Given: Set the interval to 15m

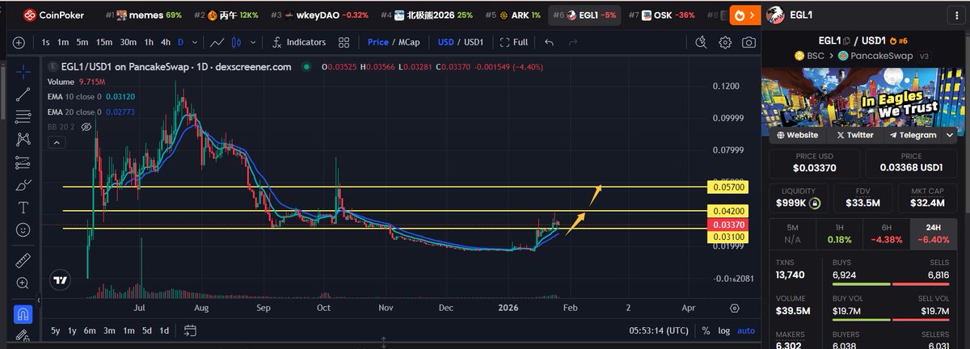Looking at the screenshot, I should point(103,42).
